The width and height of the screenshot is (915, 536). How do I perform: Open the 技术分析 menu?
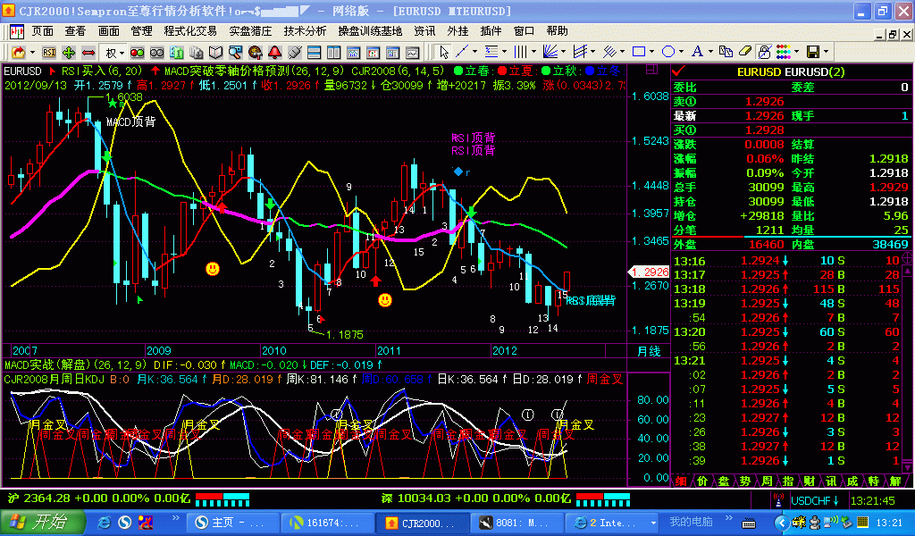(x=305, y=30)
